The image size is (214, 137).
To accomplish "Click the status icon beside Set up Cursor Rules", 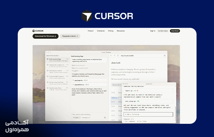I will pos(47,82).
